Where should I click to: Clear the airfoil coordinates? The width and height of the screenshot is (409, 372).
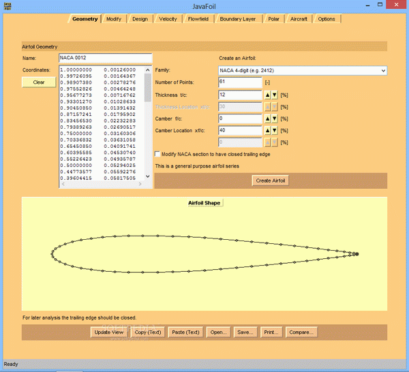pos(39,82)
